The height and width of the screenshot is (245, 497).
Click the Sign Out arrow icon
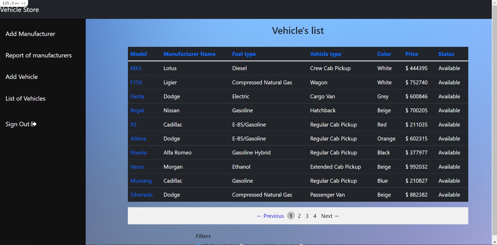(34, 124)
